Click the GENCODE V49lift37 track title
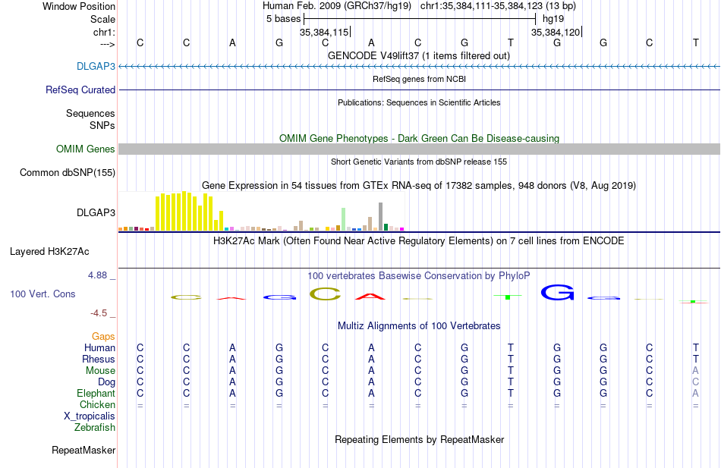This screenshot has width=721, height=468. (x=418, y=55)
